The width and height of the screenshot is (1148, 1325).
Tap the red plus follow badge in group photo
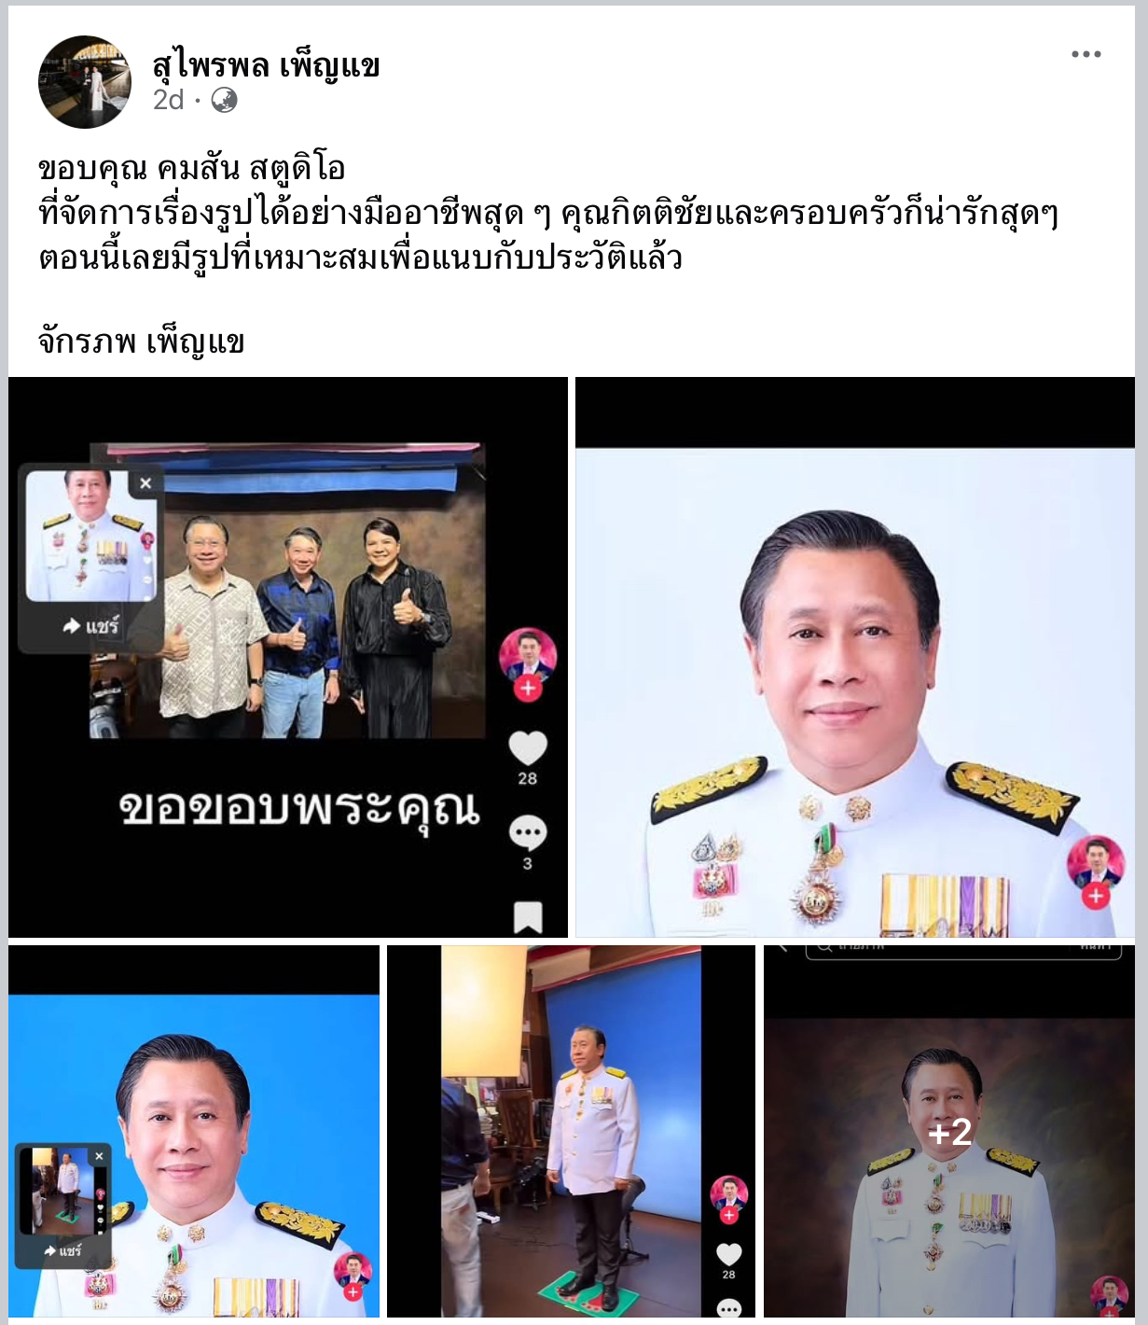528,689
